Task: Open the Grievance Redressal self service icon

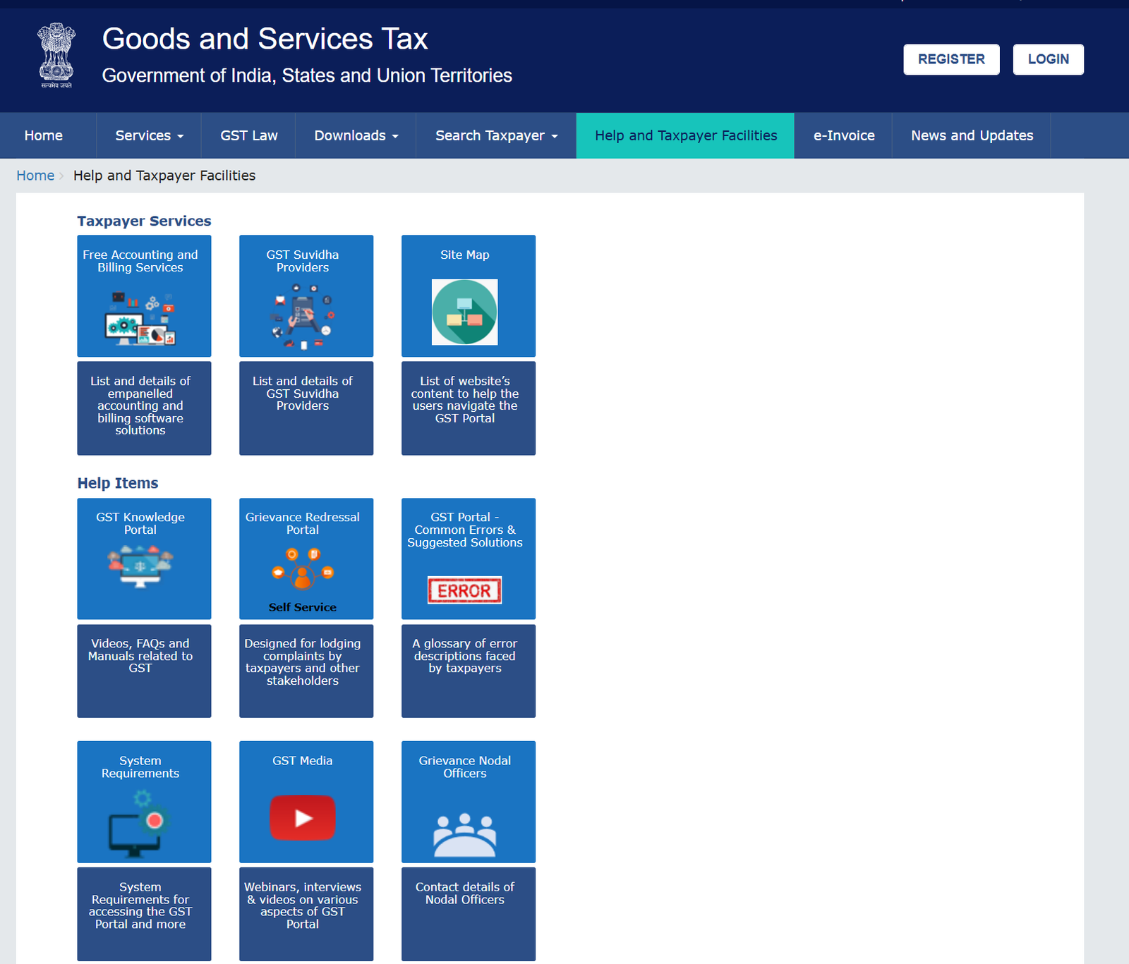Action: click(x=302, y=570)
